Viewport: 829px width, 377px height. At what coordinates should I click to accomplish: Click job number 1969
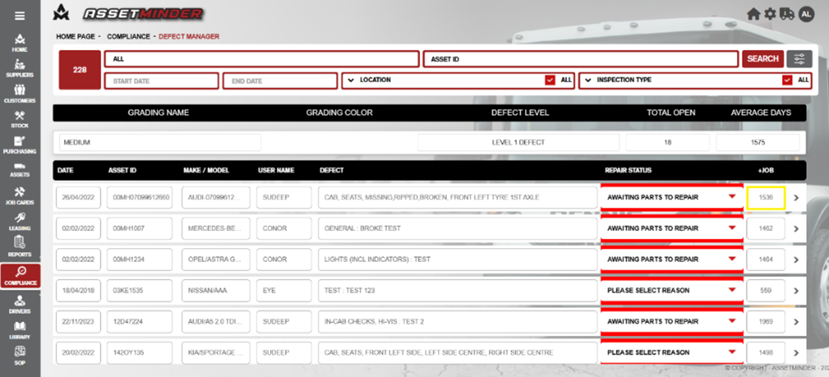click(x=766, y=322)
